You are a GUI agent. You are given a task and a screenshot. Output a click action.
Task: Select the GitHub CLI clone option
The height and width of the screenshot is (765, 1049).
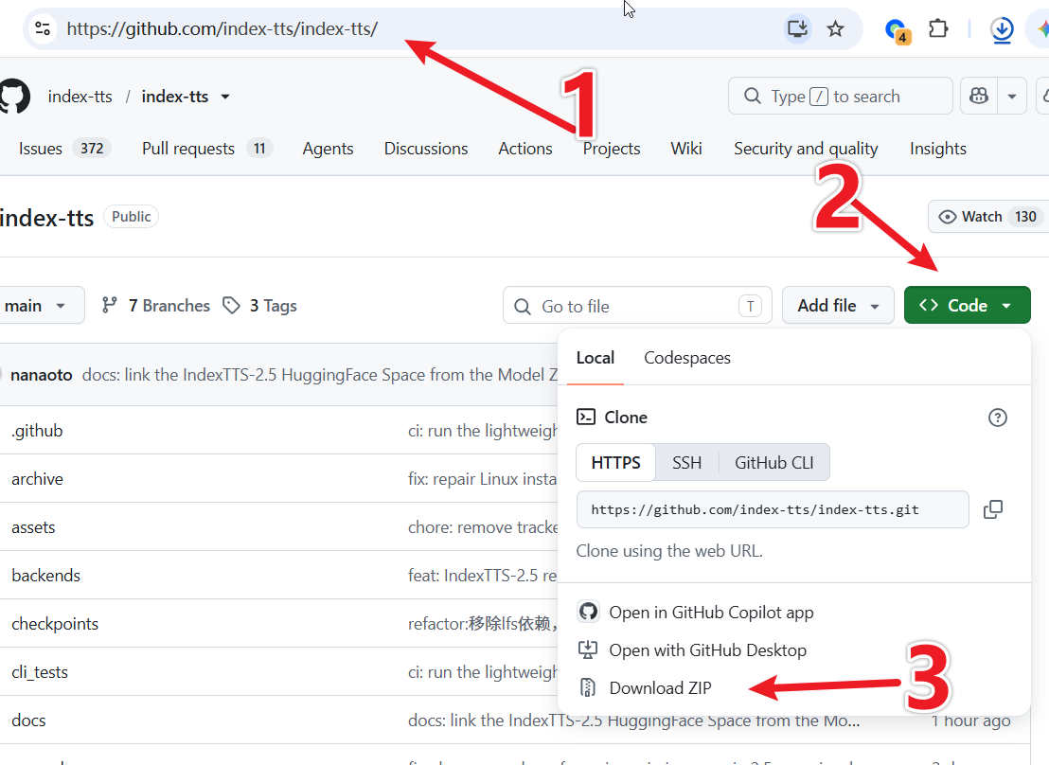774,462
